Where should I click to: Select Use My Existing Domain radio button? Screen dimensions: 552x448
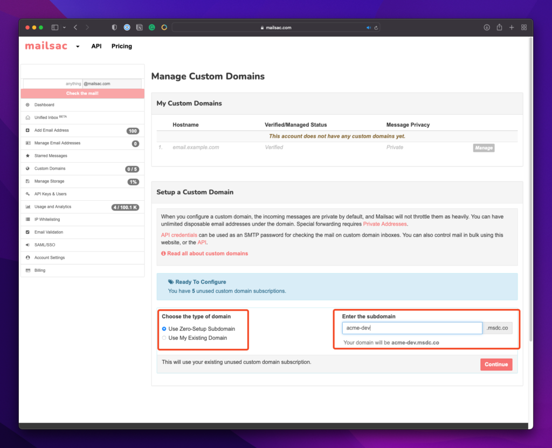(164, 338)
